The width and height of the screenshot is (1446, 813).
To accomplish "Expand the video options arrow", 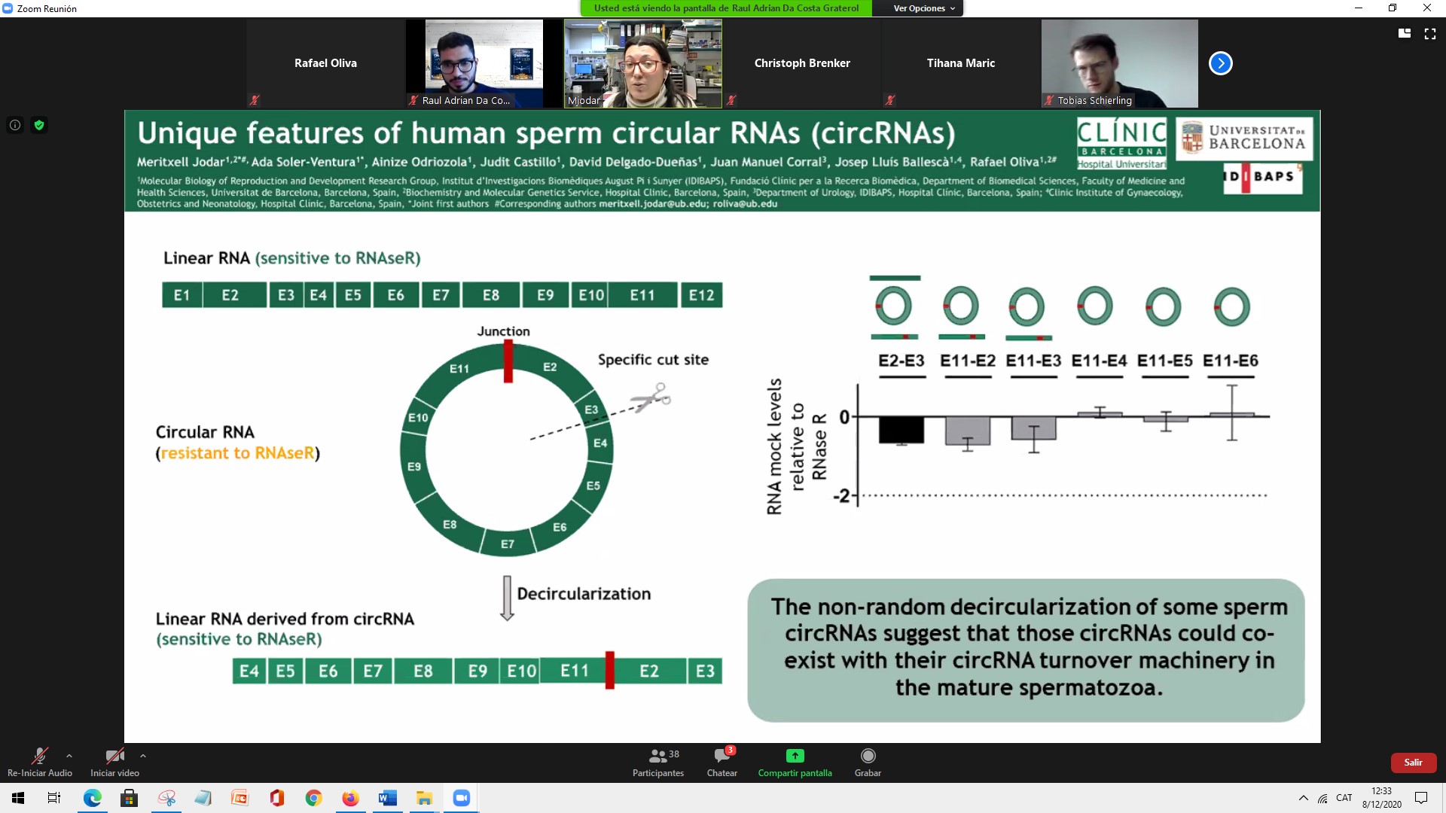I will [x=143, y=756].
